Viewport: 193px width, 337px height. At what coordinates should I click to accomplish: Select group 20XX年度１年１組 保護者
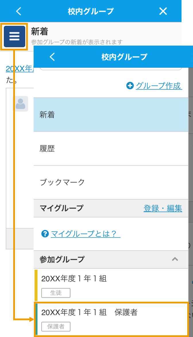click(111, 319)
